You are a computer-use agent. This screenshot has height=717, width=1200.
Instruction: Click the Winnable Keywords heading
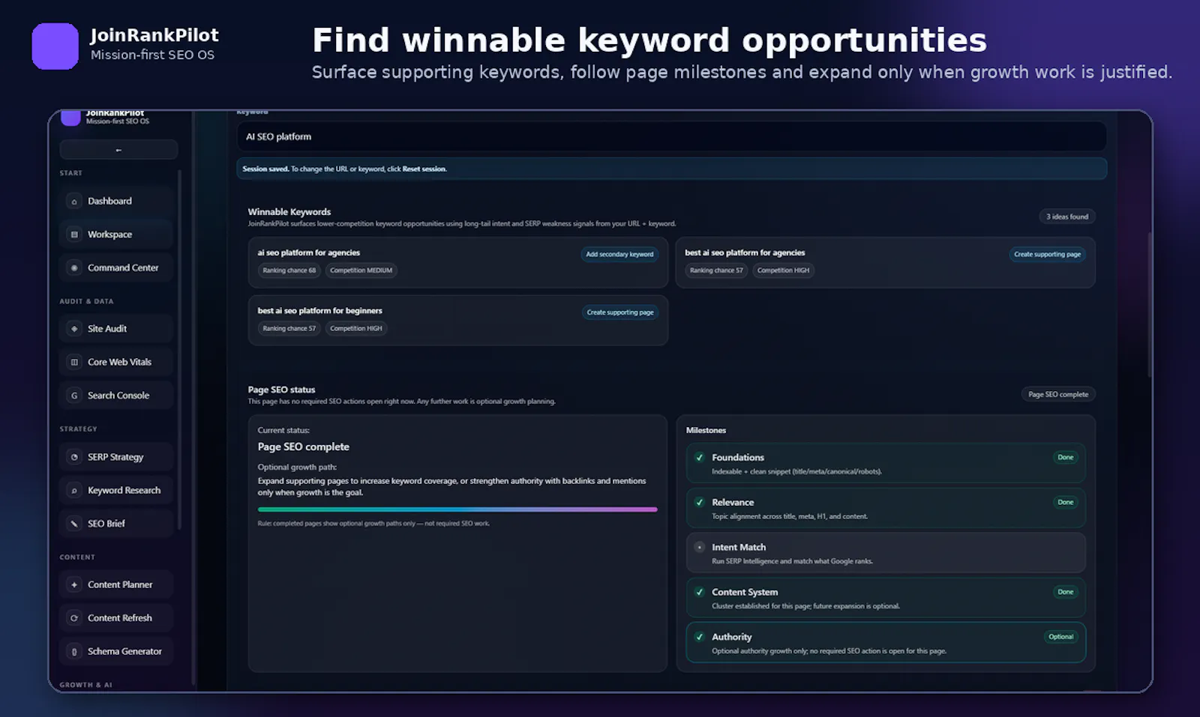point(289,213)
